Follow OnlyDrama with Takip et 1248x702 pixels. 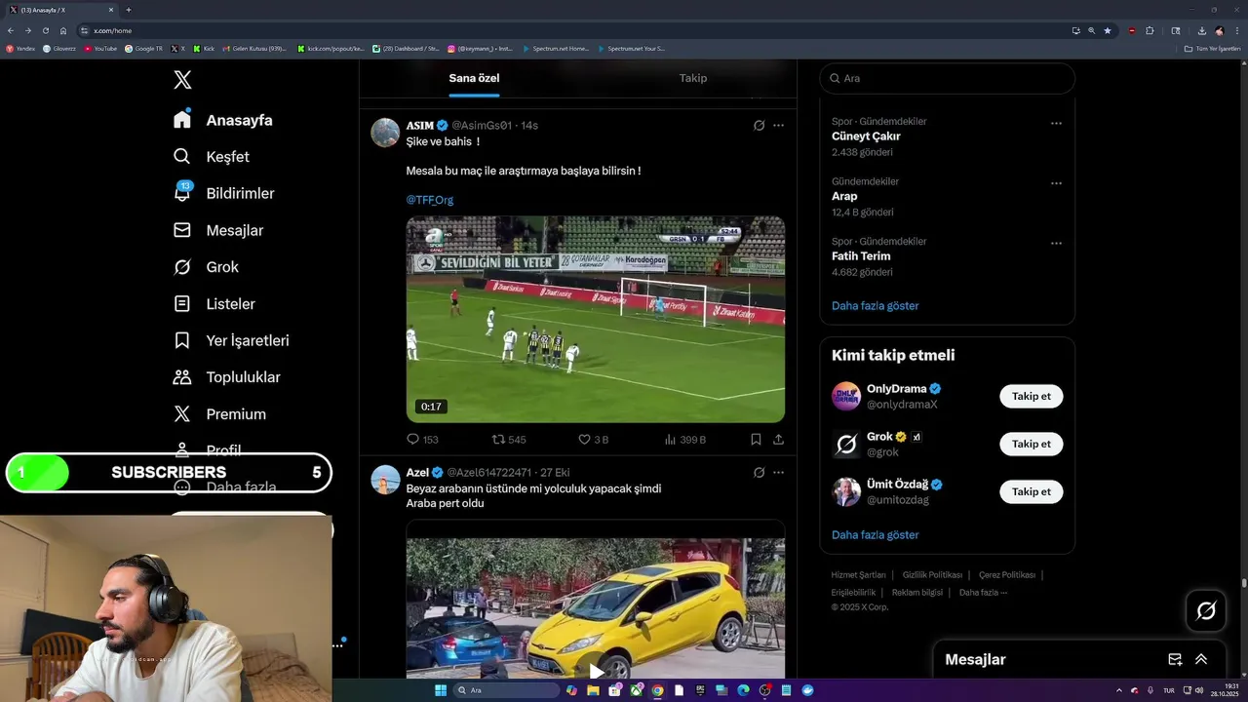1031,396
